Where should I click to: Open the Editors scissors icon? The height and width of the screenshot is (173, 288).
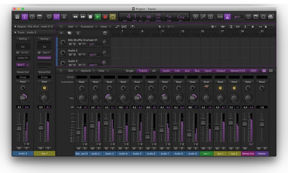pos(64,17)
